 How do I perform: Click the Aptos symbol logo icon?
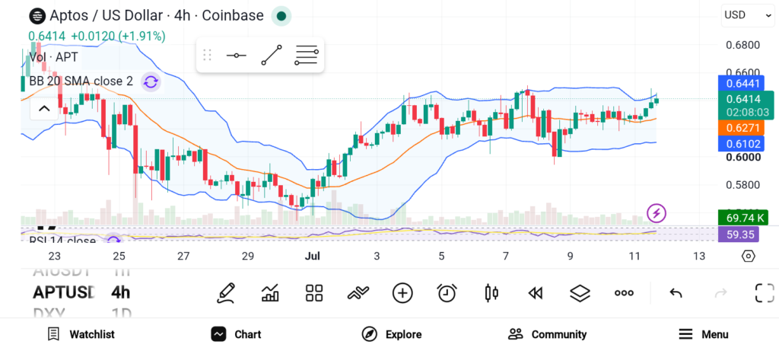point(37,17)
